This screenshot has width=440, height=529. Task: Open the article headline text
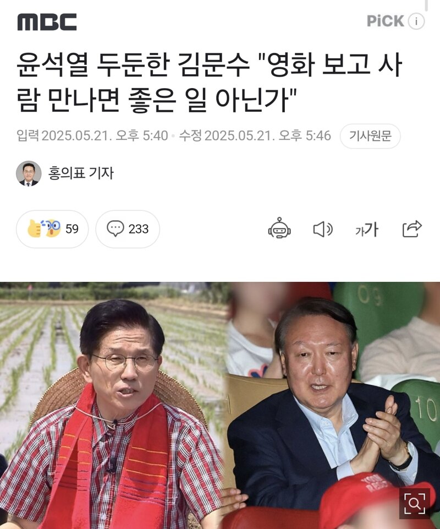[209, 82]
